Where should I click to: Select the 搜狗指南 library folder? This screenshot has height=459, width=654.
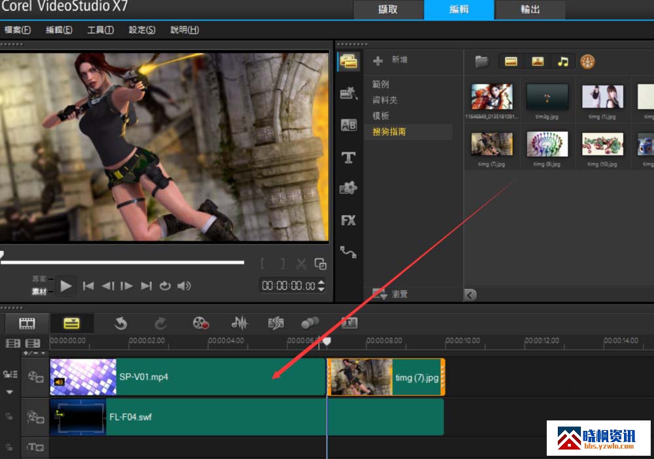pos(388,131)
